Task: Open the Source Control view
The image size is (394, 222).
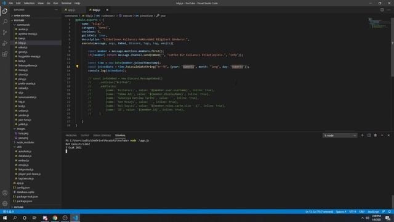Action: pyautogui.click(x=5, y=33)
